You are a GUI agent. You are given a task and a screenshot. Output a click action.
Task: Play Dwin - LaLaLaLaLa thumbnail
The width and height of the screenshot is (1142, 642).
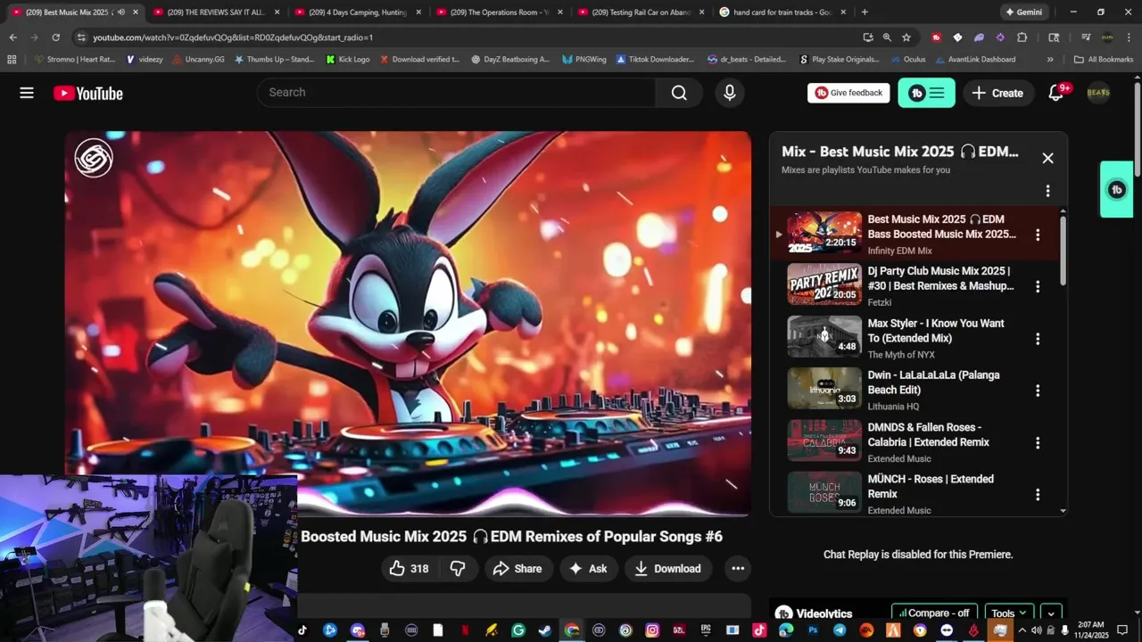click(824, 389)
